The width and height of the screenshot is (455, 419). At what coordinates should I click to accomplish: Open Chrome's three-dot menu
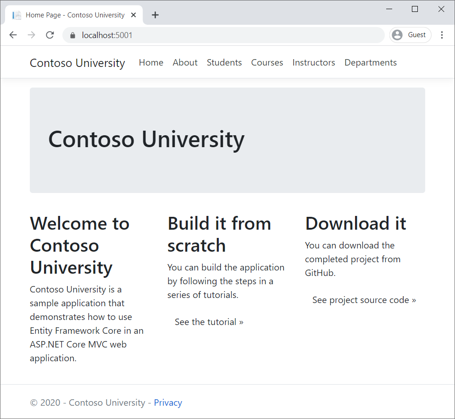pyautogui.click(x=441, y=35)
